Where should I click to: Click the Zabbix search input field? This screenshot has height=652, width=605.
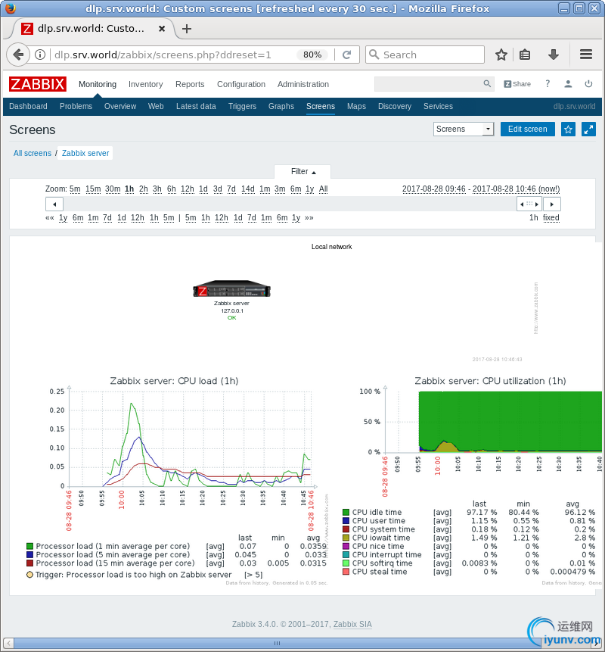(x=434, y=83)
